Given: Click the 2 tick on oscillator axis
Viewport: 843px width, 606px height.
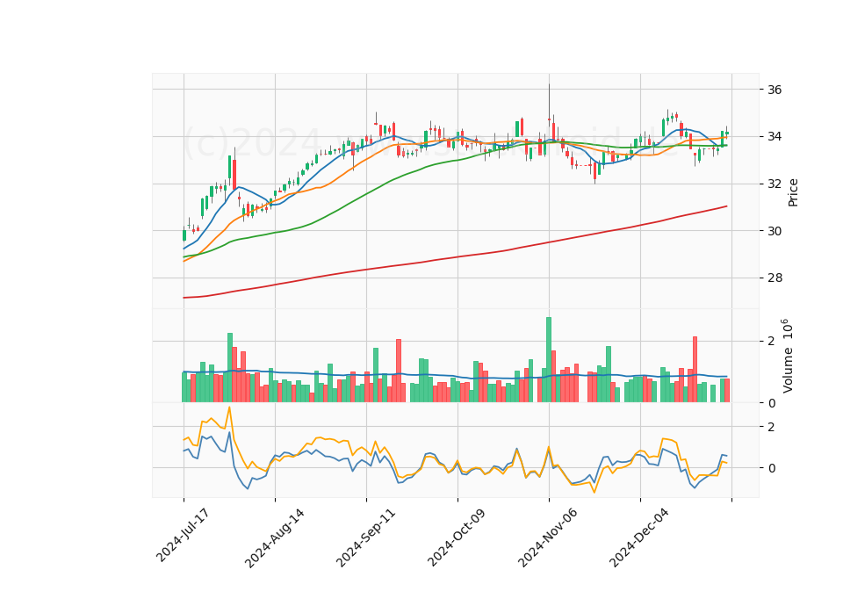Looking at the screenshot, I should (x=771, y=427).
